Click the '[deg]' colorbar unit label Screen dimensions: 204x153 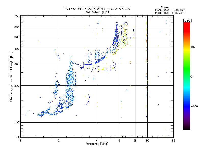coord(187,20)
